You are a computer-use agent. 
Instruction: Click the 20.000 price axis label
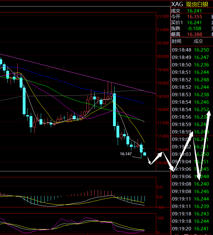pos(163,56)
